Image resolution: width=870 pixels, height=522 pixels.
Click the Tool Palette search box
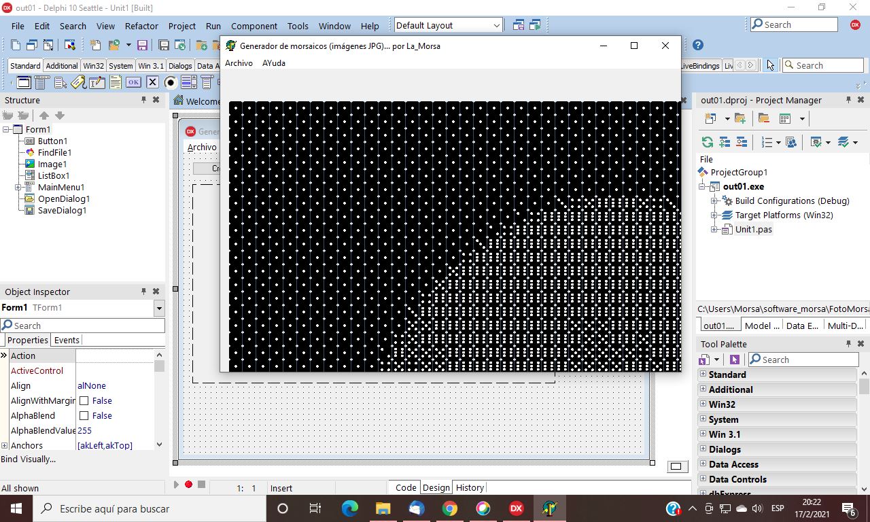(803, 360)
